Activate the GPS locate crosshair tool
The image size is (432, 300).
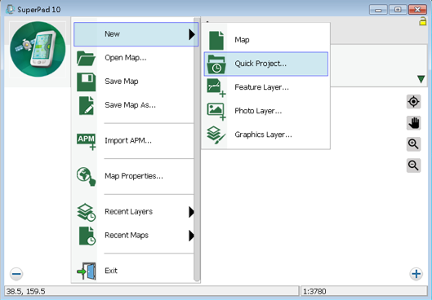coord(413,102)
